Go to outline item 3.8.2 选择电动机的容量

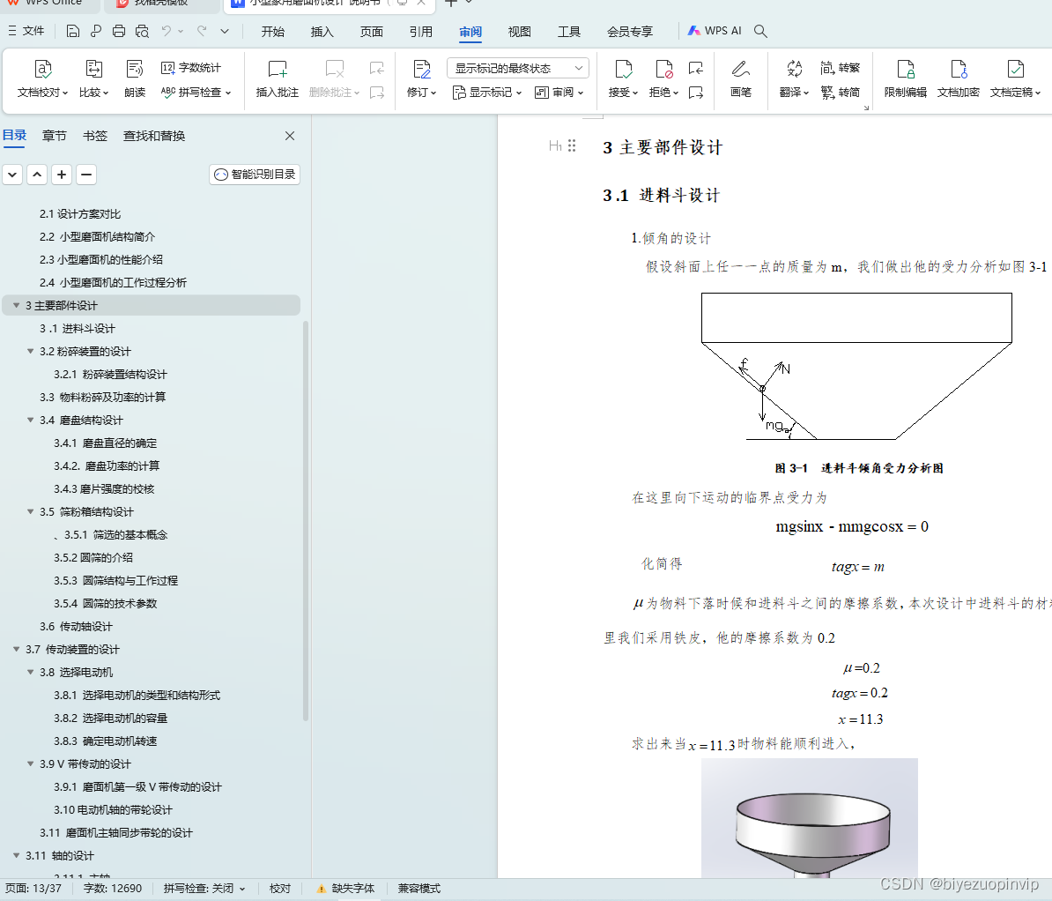point(111,718)
